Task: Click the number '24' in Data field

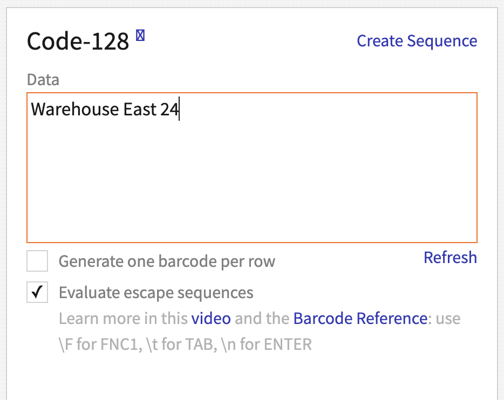Action: 169,109
